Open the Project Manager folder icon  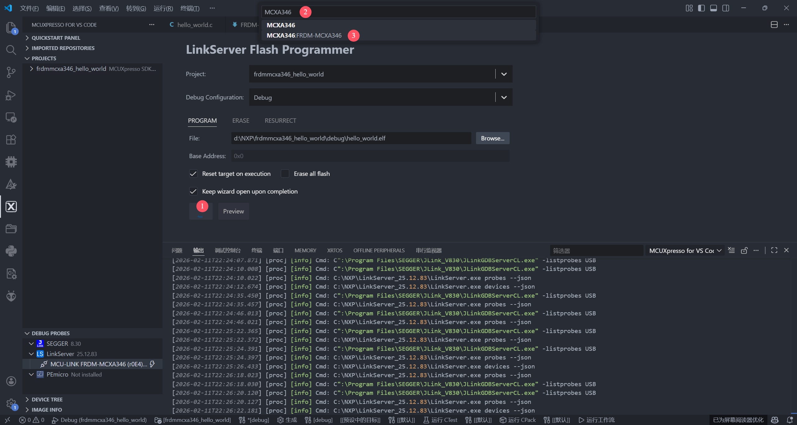[11, 229]
